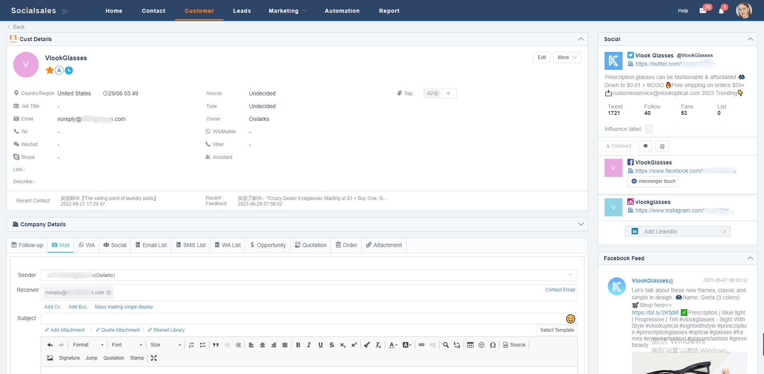The width and height of the screenshot is (764, 374).
Task: Insert a bulleted list in the editor
Action: [203, 345]
